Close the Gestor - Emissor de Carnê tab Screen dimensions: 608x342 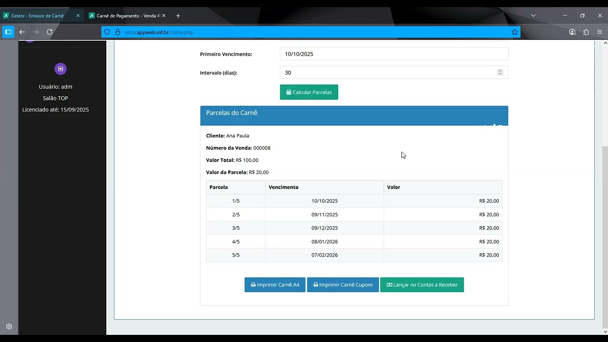click(x=78, y=16)
